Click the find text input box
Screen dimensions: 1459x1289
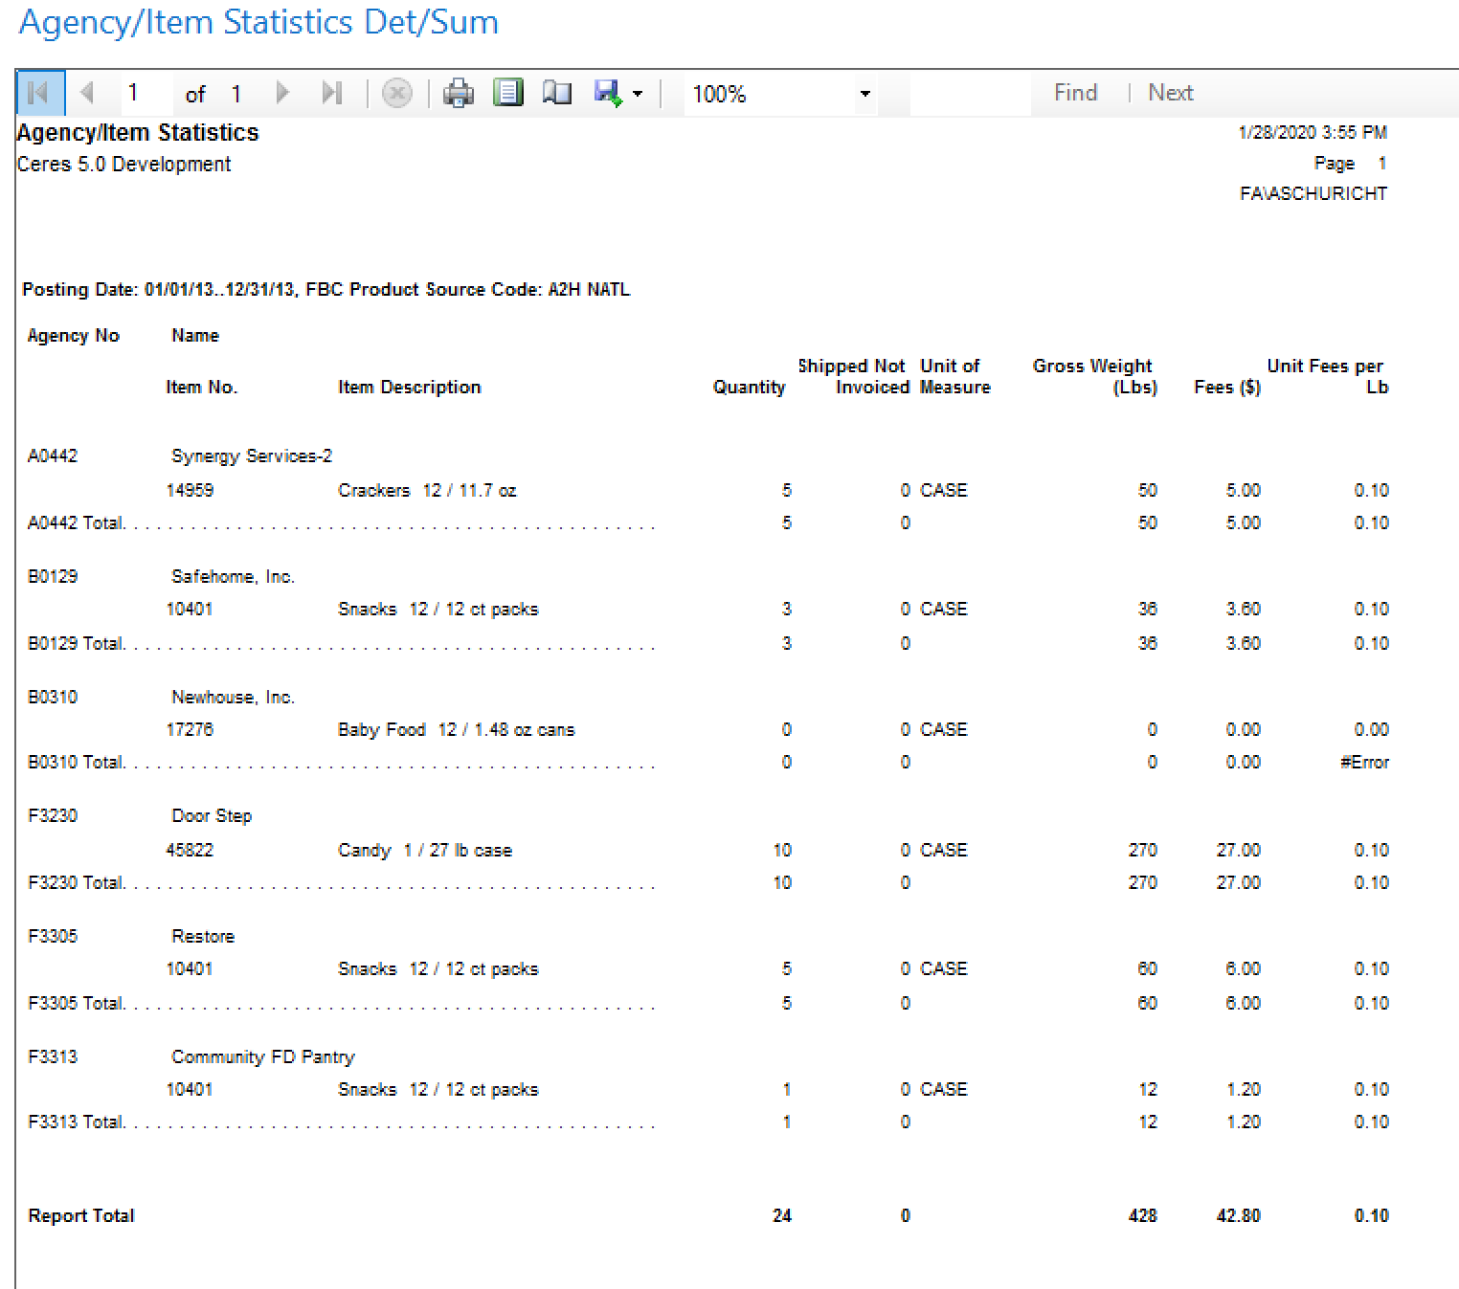969,94
